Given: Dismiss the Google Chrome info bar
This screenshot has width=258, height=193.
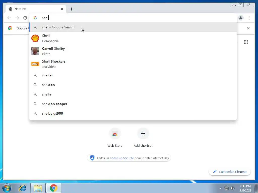Looking at the screenshot, I should pos(248,28).
